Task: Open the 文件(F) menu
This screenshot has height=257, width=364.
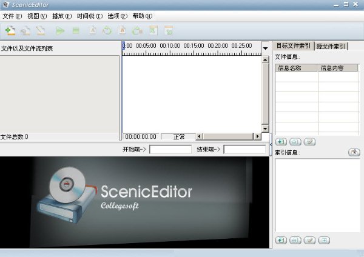Action: click(12, 16)
